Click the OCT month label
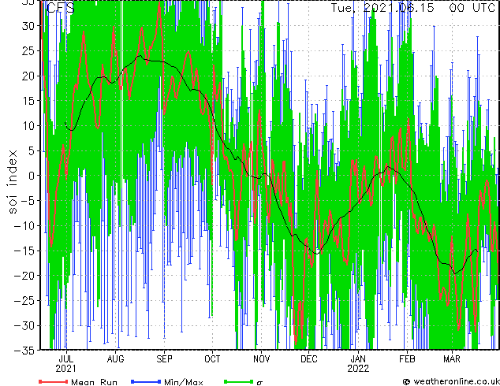 click(212, 359)
